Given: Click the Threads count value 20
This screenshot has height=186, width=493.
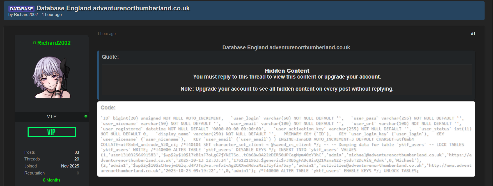Looking at the screenshot, I should click(x=77, y=159).
